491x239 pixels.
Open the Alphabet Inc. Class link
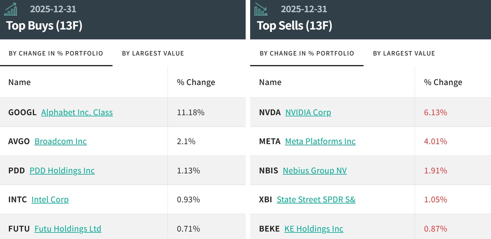tap(77, 112)
